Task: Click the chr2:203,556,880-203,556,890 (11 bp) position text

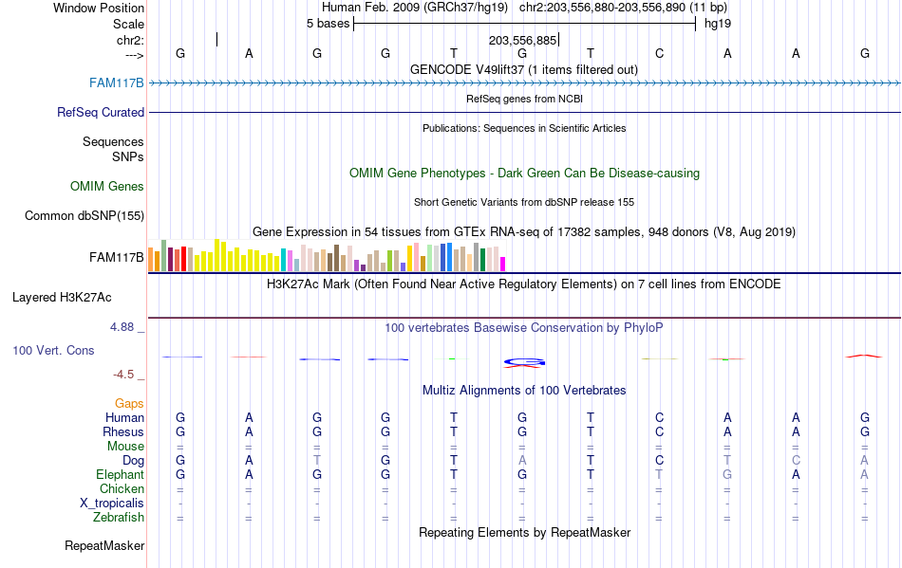Action: tap(623, 8)
